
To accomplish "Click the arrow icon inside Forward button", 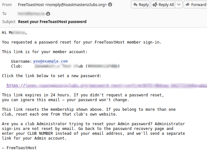I will click(187, 4).
